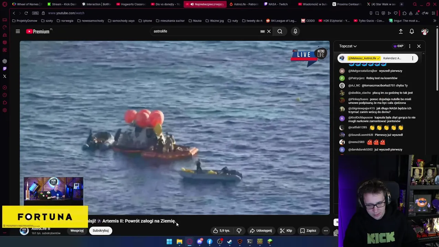Run search using the magnifier button
The width and height of the screenshot is (439, 247).
point(280,31)
